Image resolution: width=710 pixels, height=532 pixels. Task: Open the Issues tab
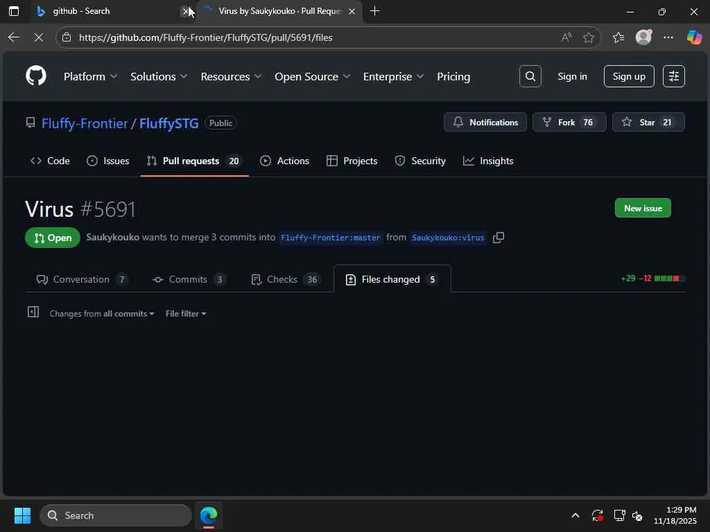click(x=107, y=161)
